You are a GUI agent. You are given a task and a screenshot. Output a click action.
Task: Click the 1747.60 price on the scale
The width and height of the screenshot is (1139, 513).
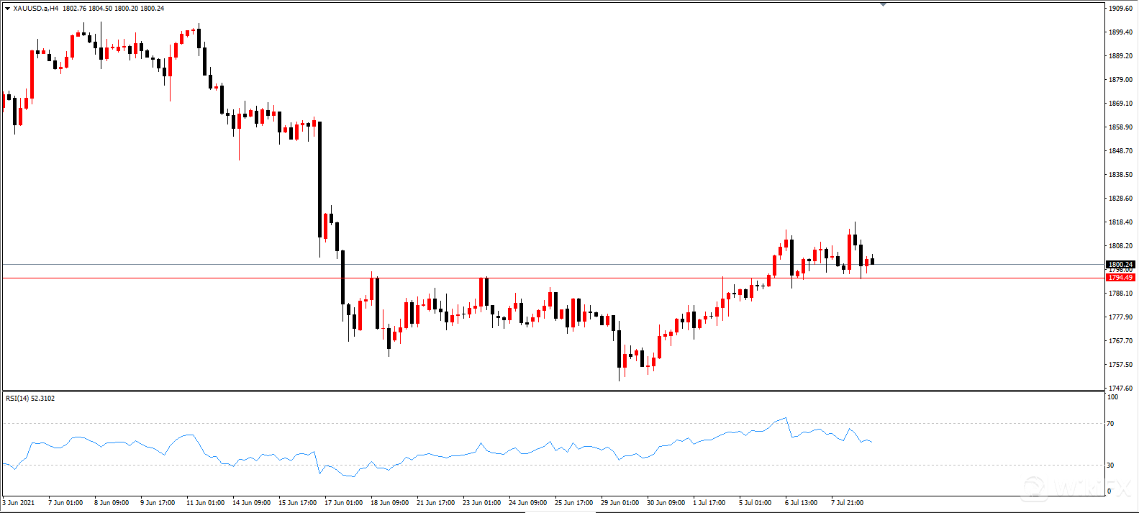[1120, 388]
